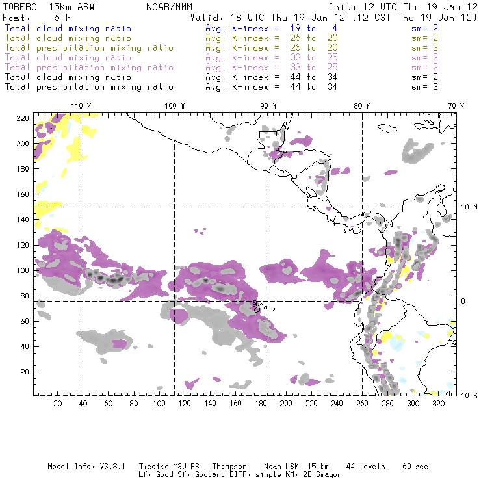Click the "0" equator latitude label
Image resolution: width=481 pixels, height=481 pixels.
tap(463, 301)
